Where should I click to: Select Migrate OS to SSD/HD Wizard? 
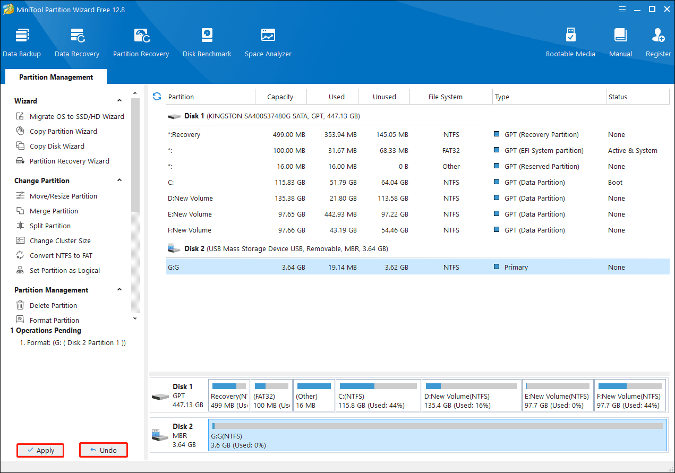click(x=76, y=116)
